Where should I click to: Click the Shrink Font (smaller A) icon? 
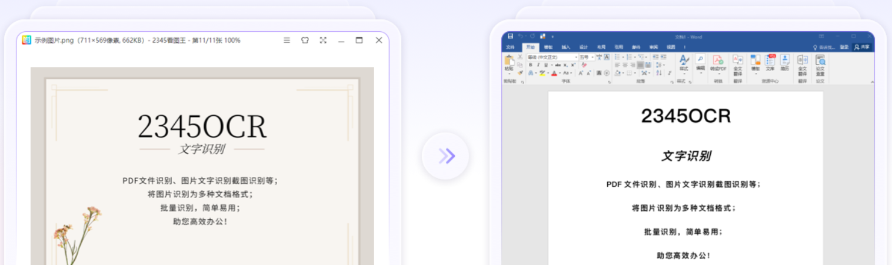pyautogui.click(x=589, y=73)
